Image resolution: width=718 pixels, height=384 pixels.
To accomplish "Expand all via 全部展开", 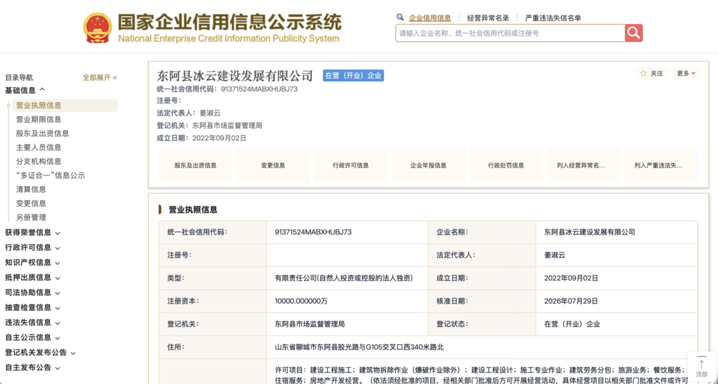I will (x=100, y=77).
